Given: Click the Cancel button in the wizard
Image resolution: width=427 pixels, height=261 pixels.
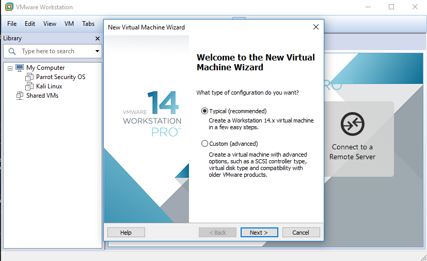Looking at the screenshot, I should tap(301, 233).
